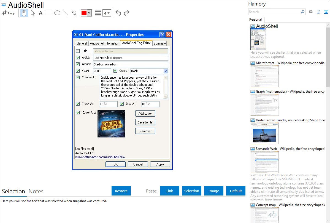Screen dimensions: 330x223
Task: Open the softpointer.com AudioShell link
Action: (x=100, y=157)
